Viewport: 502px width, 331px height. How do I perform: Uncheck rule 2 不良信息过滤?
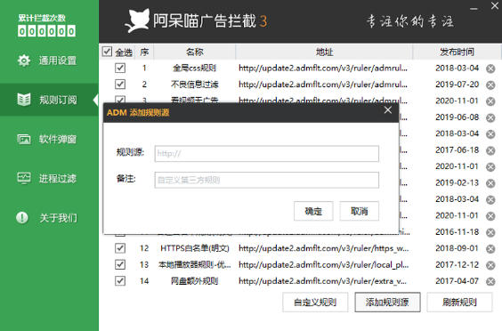click(120, 85)
